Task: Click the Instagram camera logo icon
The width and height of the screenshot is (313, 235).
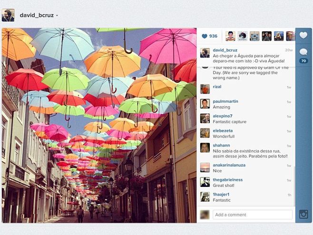Action: (303, 214)
